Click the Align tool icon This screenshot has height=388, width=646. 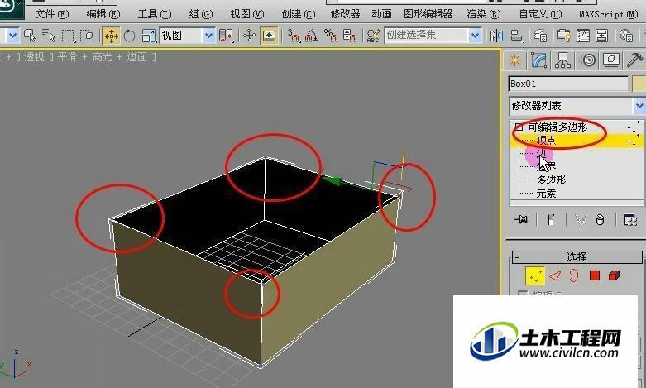pyautogui.click(x=516, y=36)
